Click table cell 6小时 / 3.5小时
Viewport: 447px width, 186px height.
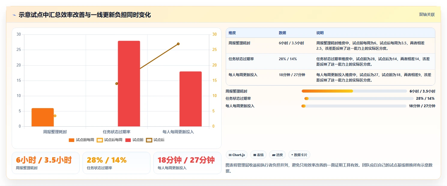[x=291, y=43]
